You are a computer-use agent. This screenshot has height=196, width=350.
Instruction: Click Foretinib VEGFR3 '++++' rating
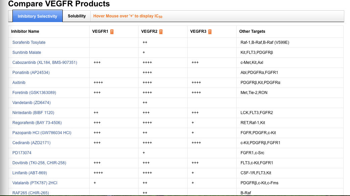point(196,93)
